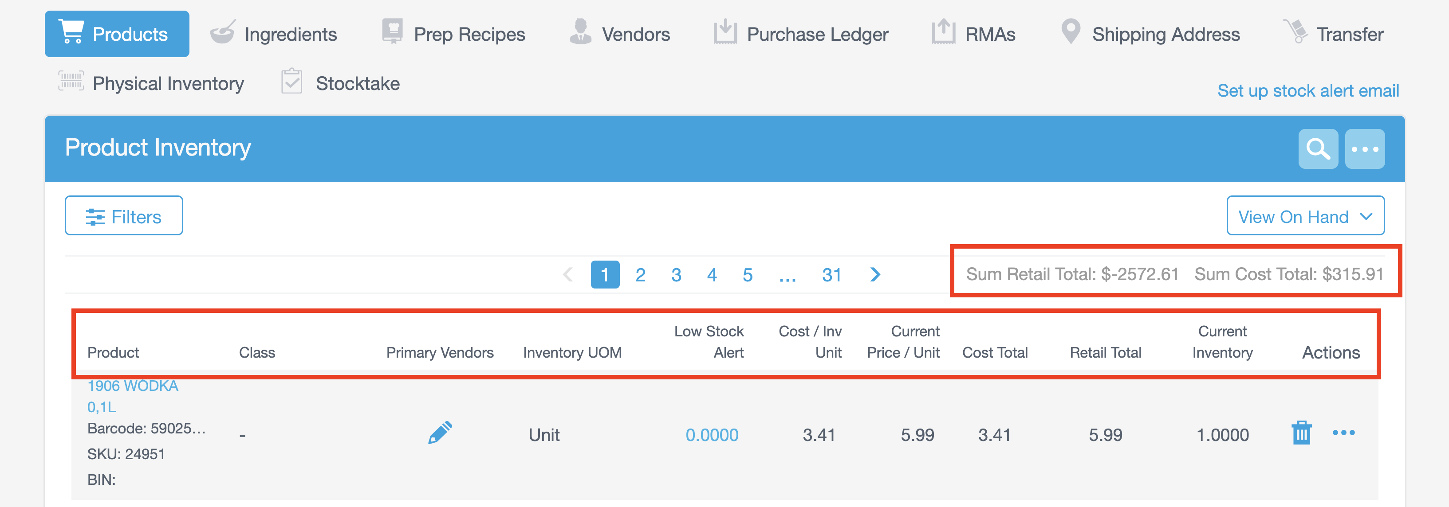Click the 0.0000 low stock alert value
The height and width of the screenshot is (507, 1449).
712,435
